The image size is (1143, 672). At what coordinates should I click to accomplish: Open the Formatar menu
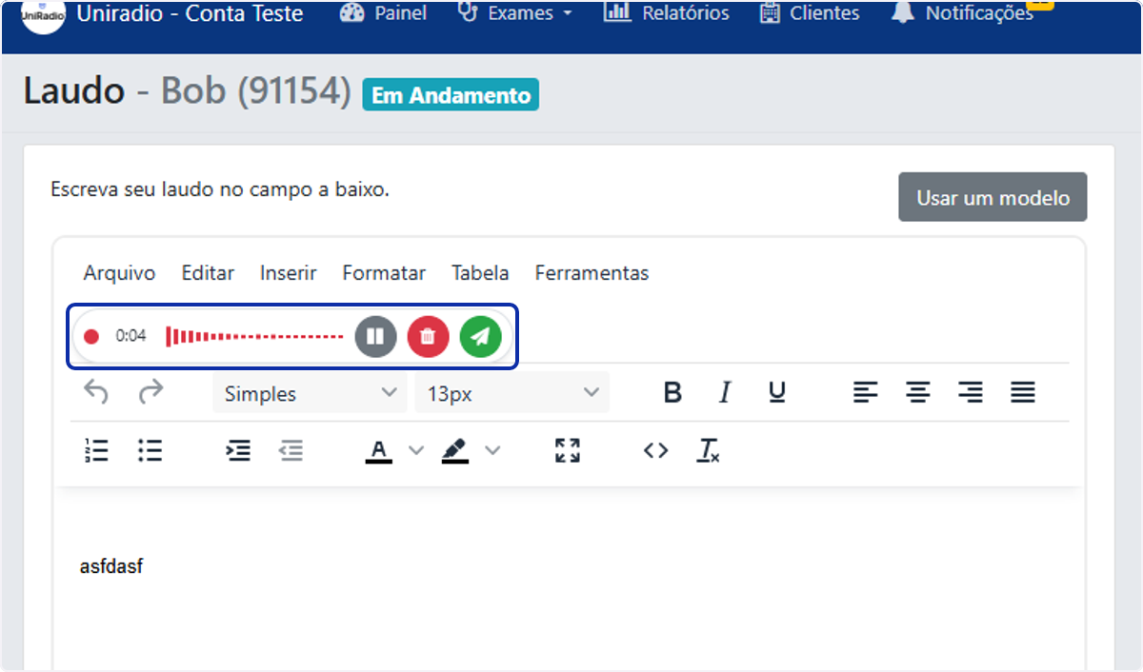coord(384,273)
